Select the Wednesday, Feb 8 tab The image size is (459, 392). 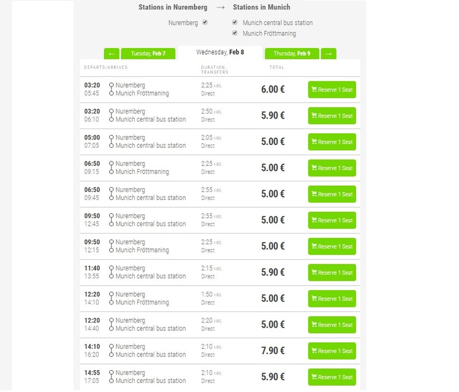coord(219,53)
